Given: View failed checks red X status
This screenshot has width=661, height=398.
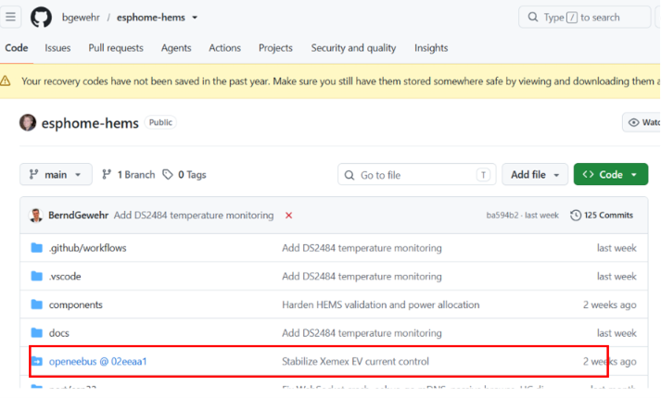Looking at the screenshot, I should 288,216.
